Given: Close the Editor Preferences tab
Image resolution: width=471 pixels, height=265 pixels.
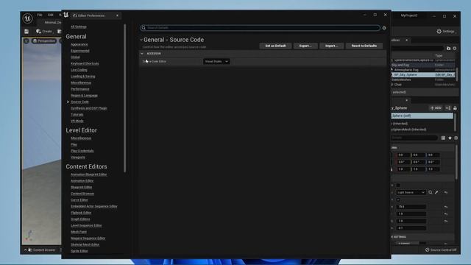Looking at the screenshot, I should point(117,15).
